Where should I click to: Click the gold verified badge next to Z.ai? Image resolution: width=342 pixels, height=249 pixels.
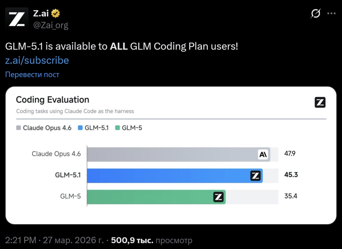(x=56, y=13)
